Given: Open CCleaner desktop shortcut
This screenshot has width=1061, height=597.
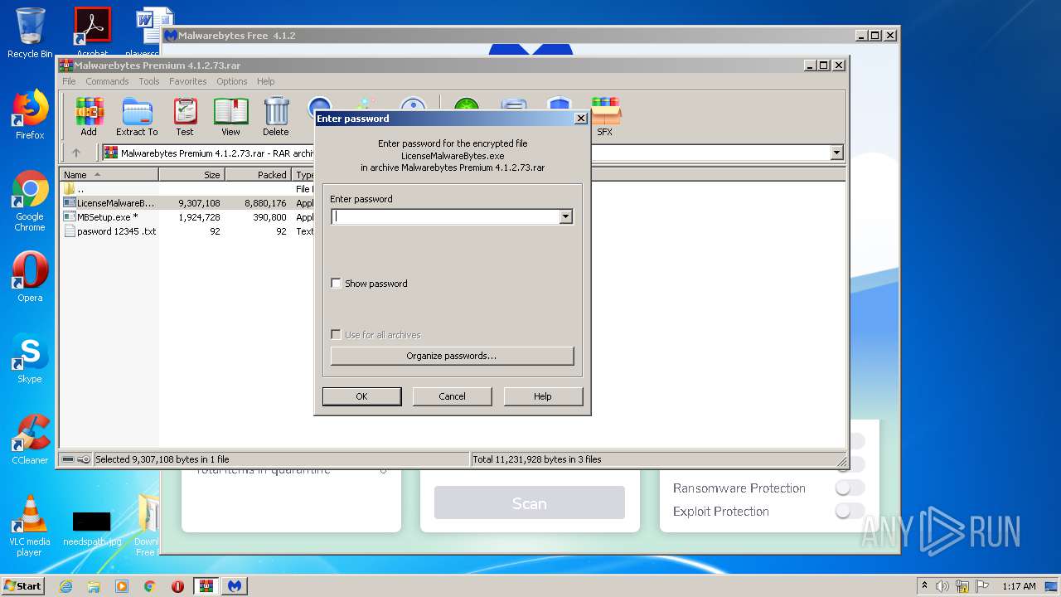Looking at the screenshot, I should pos(30,439).
